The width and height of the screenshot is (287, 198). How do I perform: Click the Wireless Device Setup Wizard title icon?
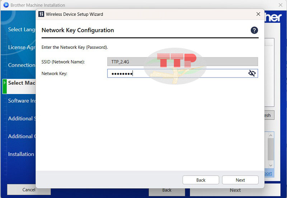point(41,14)
